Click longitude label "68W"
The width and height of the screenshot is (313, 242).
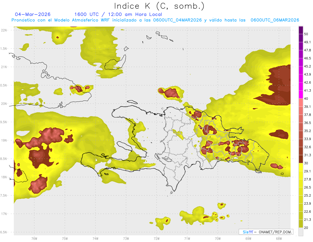coord(279,238)
